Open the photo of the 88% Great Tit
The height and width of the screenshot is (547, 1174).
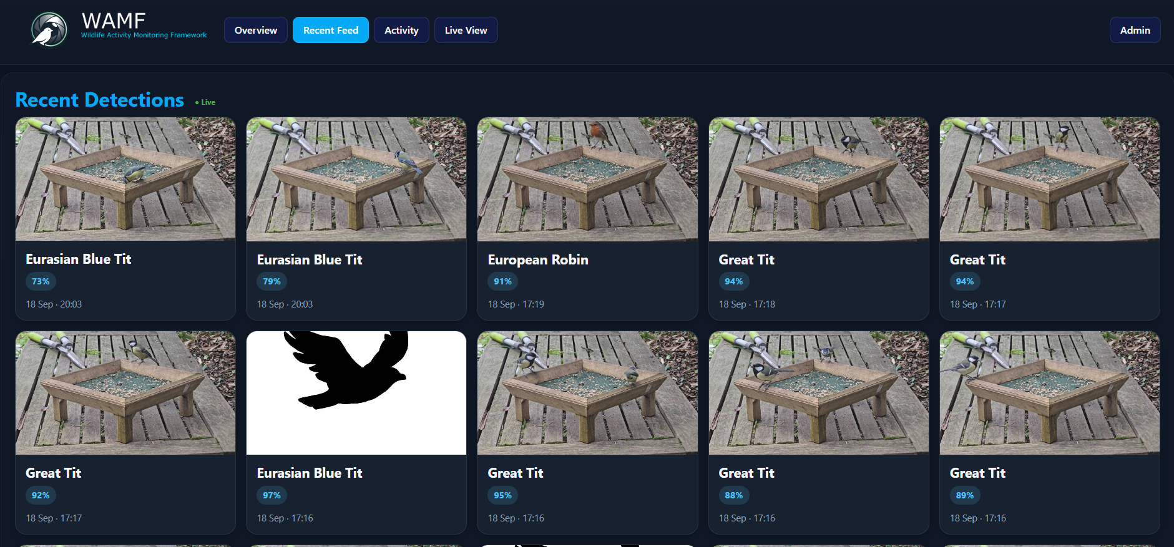(x=819, y=393)
